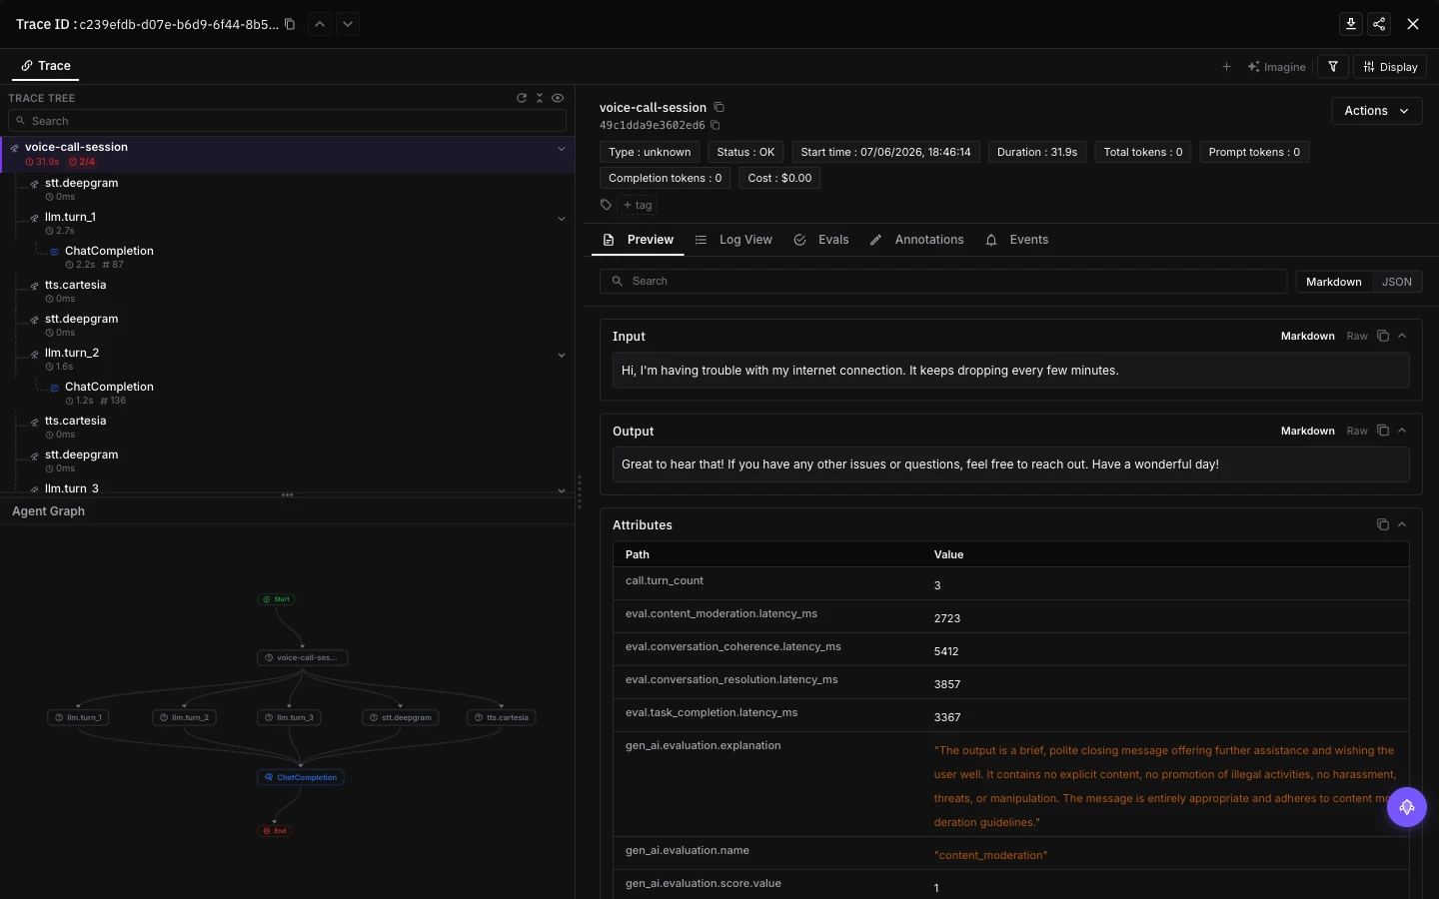This screenshot has width=1439, height=899.
Task: Switch to the Log View tab
Action: click(734, 240)
